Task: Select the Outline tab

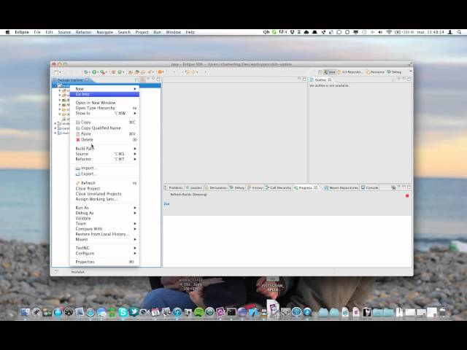Action: click(320, 79)
